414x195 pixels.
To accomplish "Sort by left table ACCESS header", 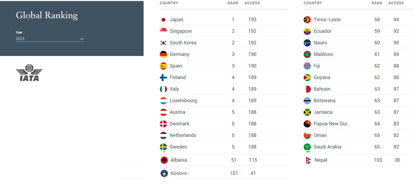I will [252, 3].
